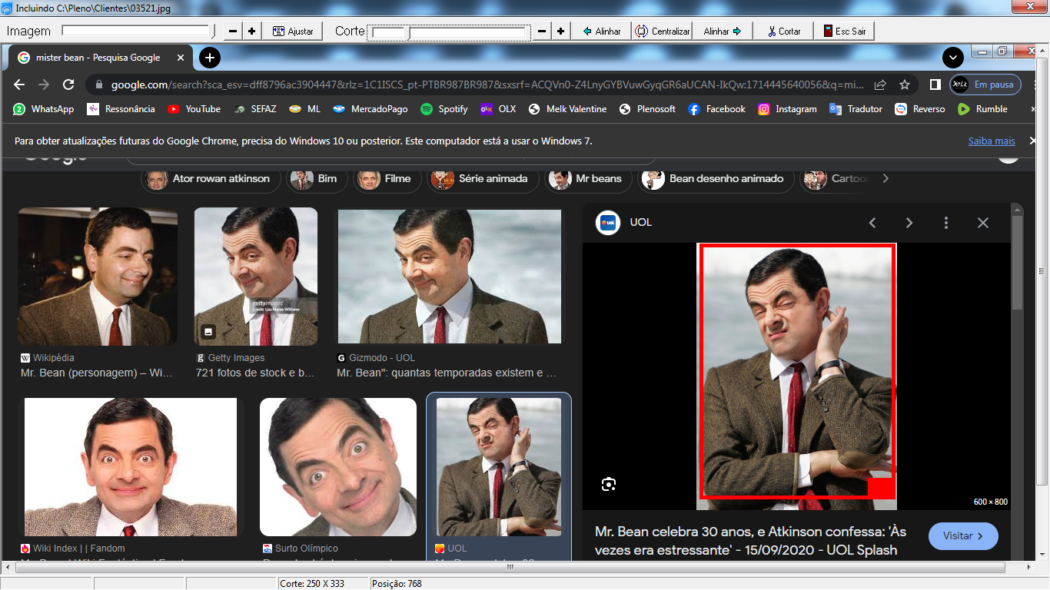Open the Melk Valentine bookmark

[x=567, y=109]
